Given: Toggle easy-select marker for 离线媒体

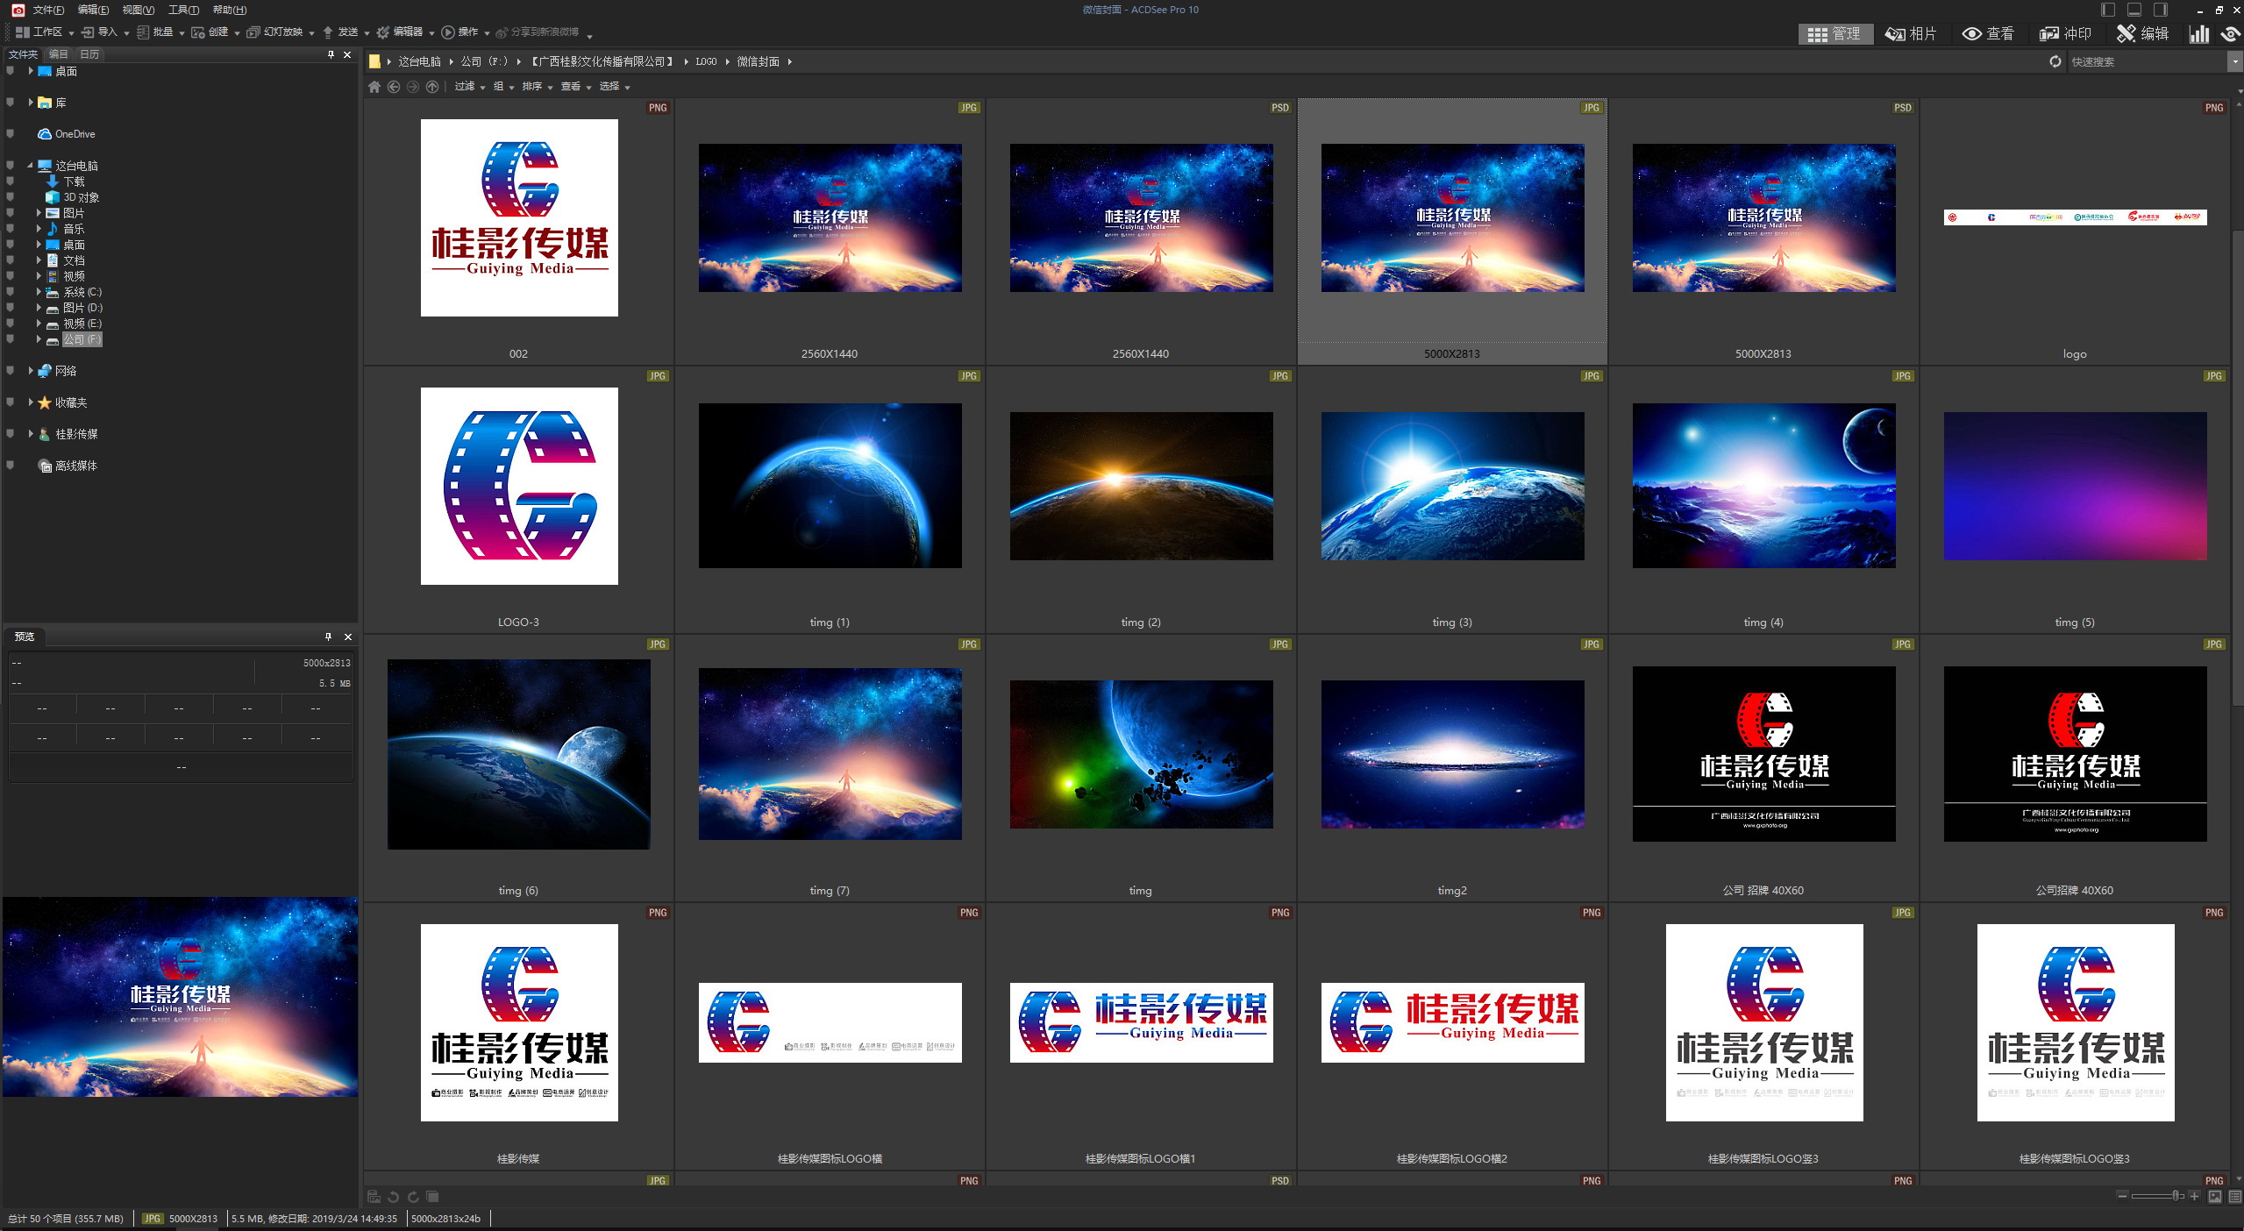Looking at the screenshot, I should click(x=10, y=466).
